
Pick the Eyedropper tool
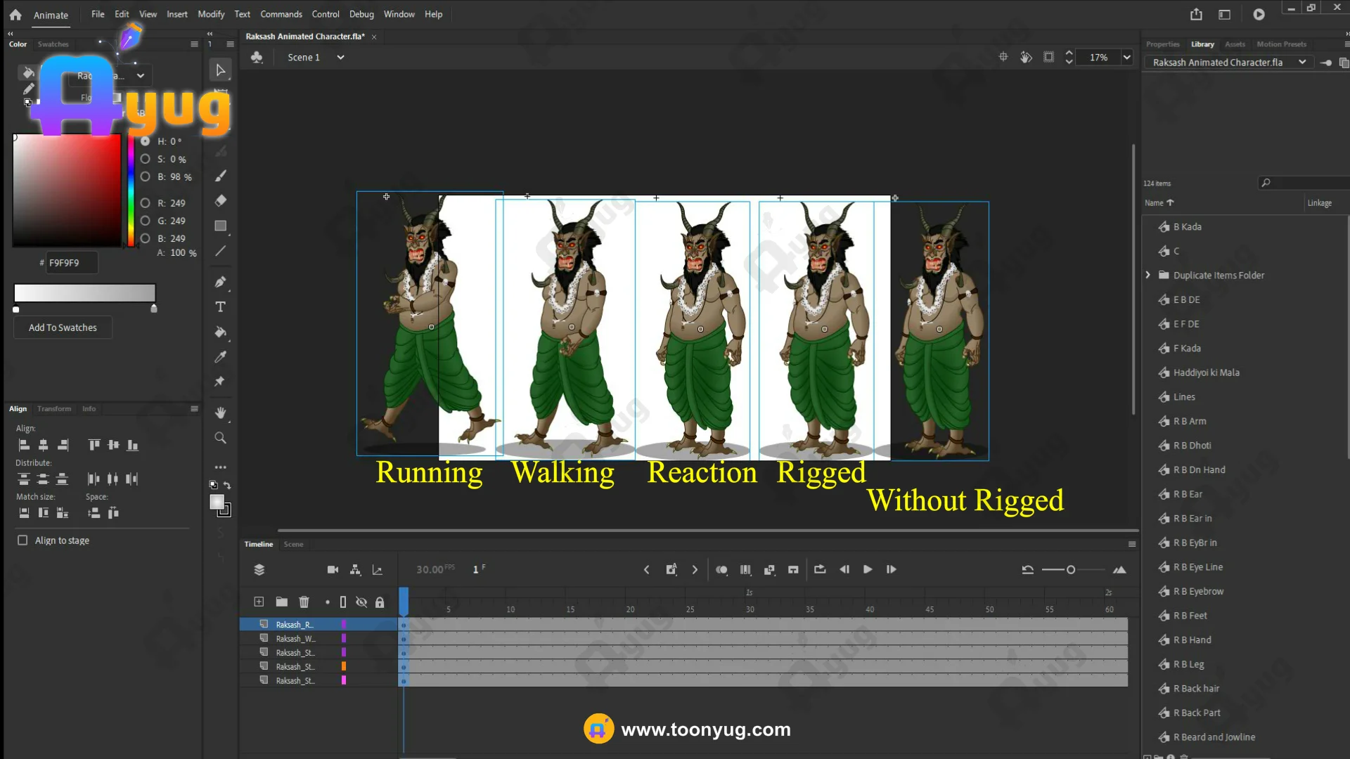[x=220, y=357]
